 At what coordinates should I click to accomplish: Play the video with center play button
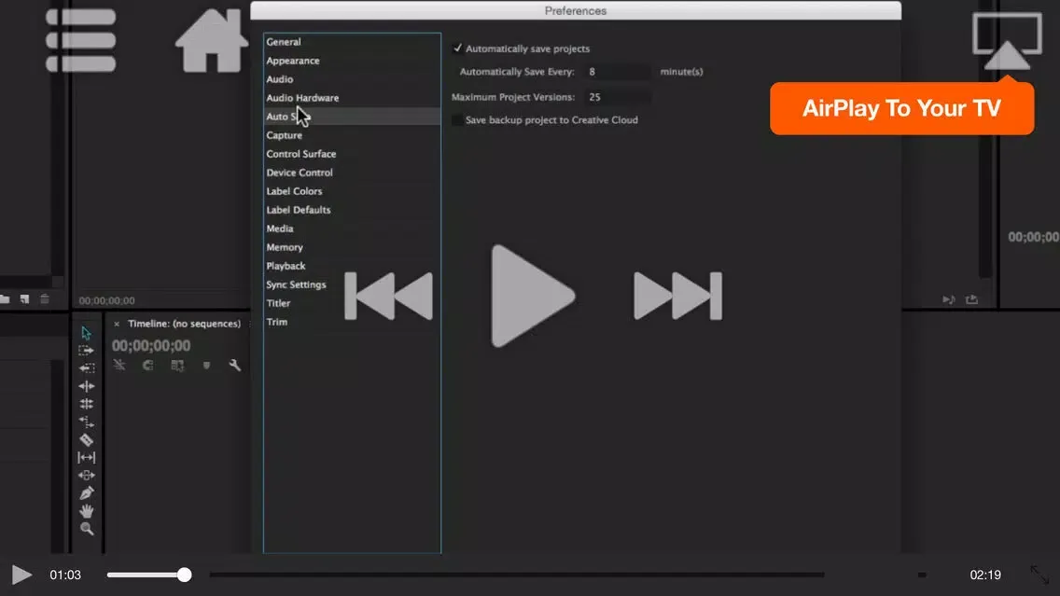pos(532,296)
